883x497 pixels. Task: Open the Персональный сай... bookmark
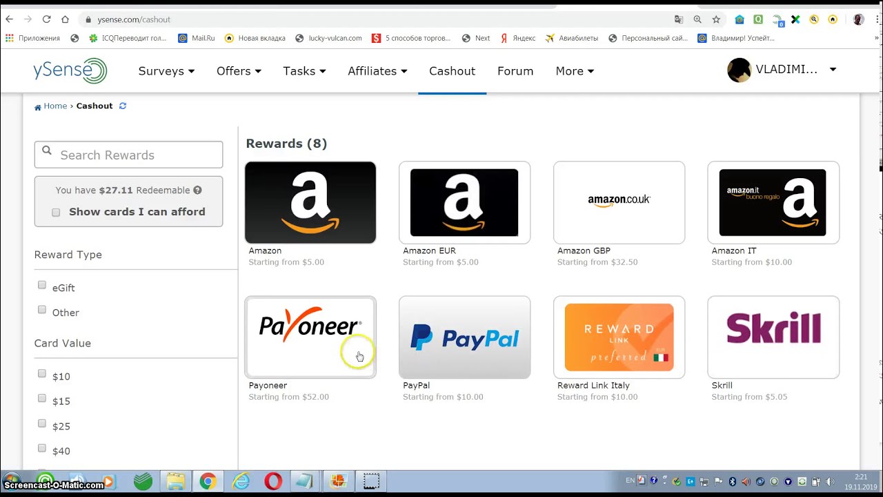coord(648,38)
